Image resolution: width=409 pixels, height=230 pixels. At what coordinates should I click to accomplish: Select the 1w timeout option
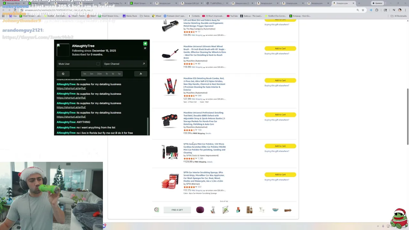(x=119, y=74)
